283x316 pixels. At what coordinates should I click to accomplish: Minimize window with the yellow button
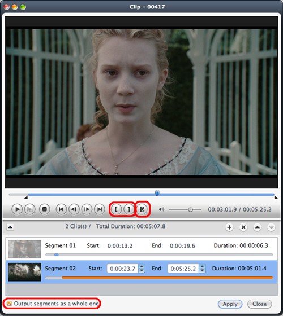15,7
